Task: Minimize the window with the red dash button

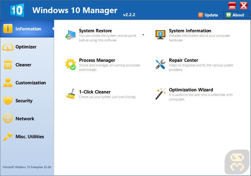Action: click(x=232, y=5)
